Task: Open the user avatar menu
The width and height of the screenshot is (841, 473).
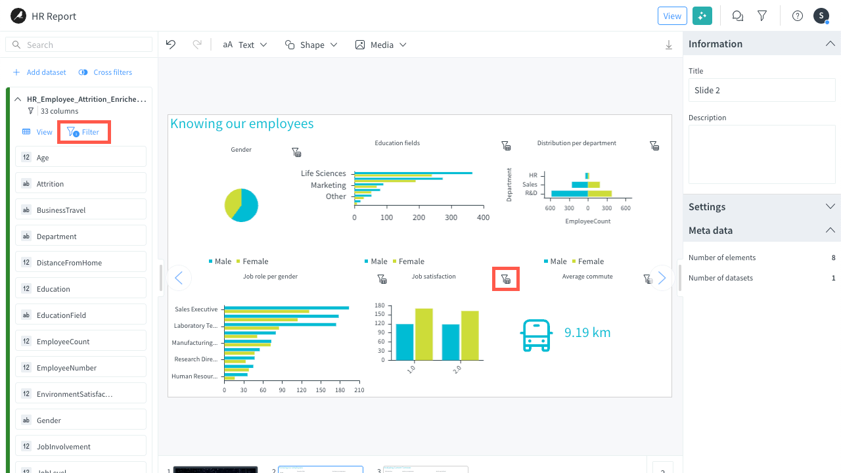Action: coord(821,16)
